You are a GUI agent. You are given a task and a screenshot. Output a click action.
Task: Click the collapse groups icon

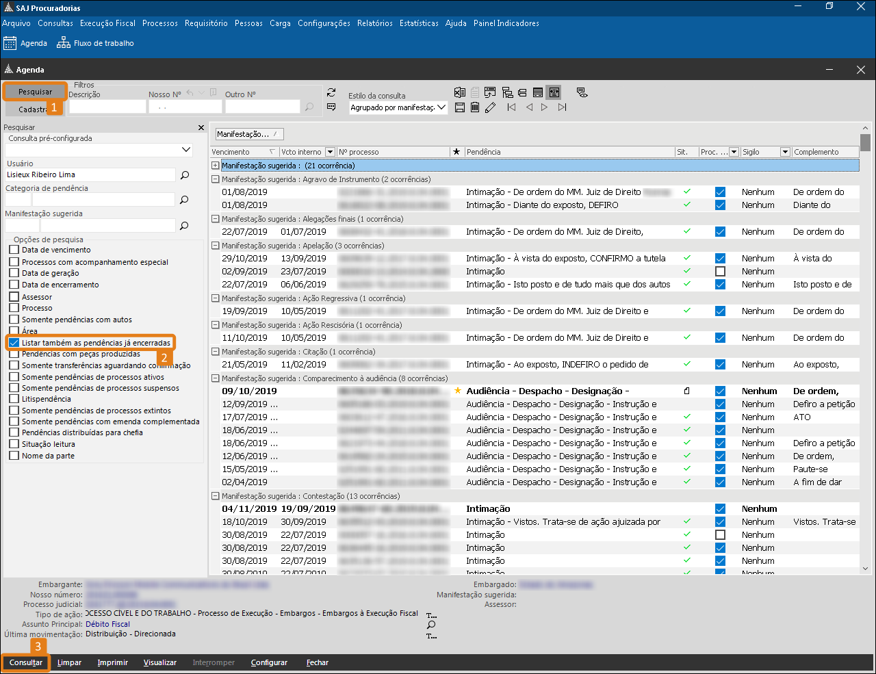[x=522, y=92]
